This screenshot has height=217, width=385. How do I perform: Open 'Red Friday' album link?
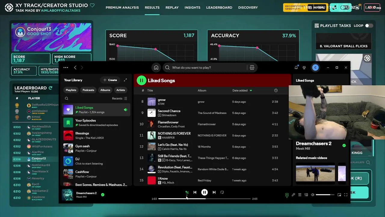(205, 181)
